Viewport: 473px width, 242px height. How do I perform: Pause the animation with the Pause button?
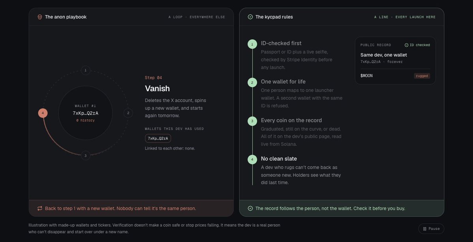click(431, 229)
